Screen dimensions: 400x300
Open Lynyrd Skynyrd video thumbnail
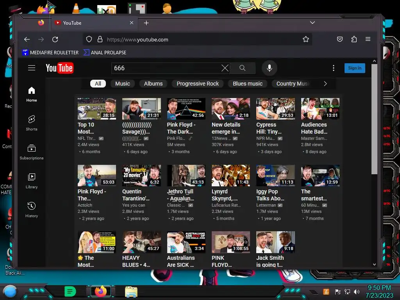click(x=230, y=175)
